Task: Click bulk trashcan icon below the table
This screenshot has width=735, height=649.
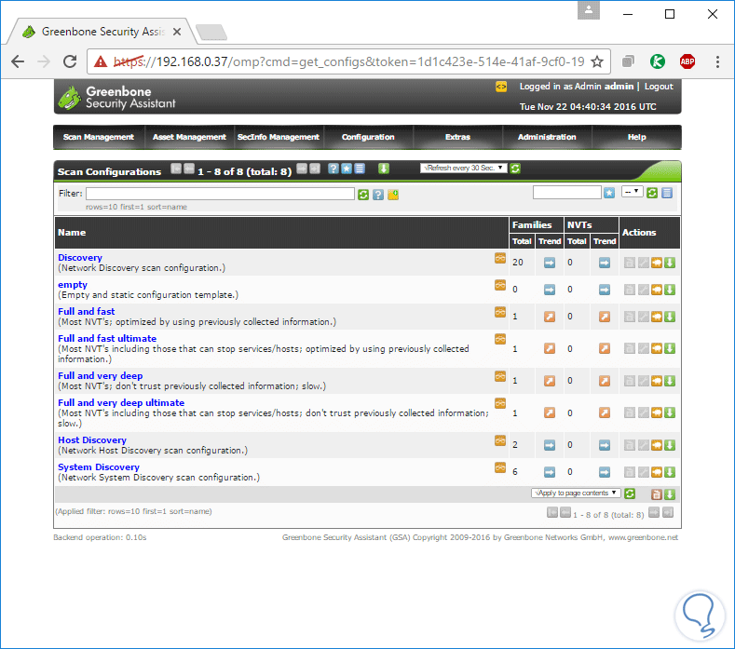Action: tap(656, 494)
